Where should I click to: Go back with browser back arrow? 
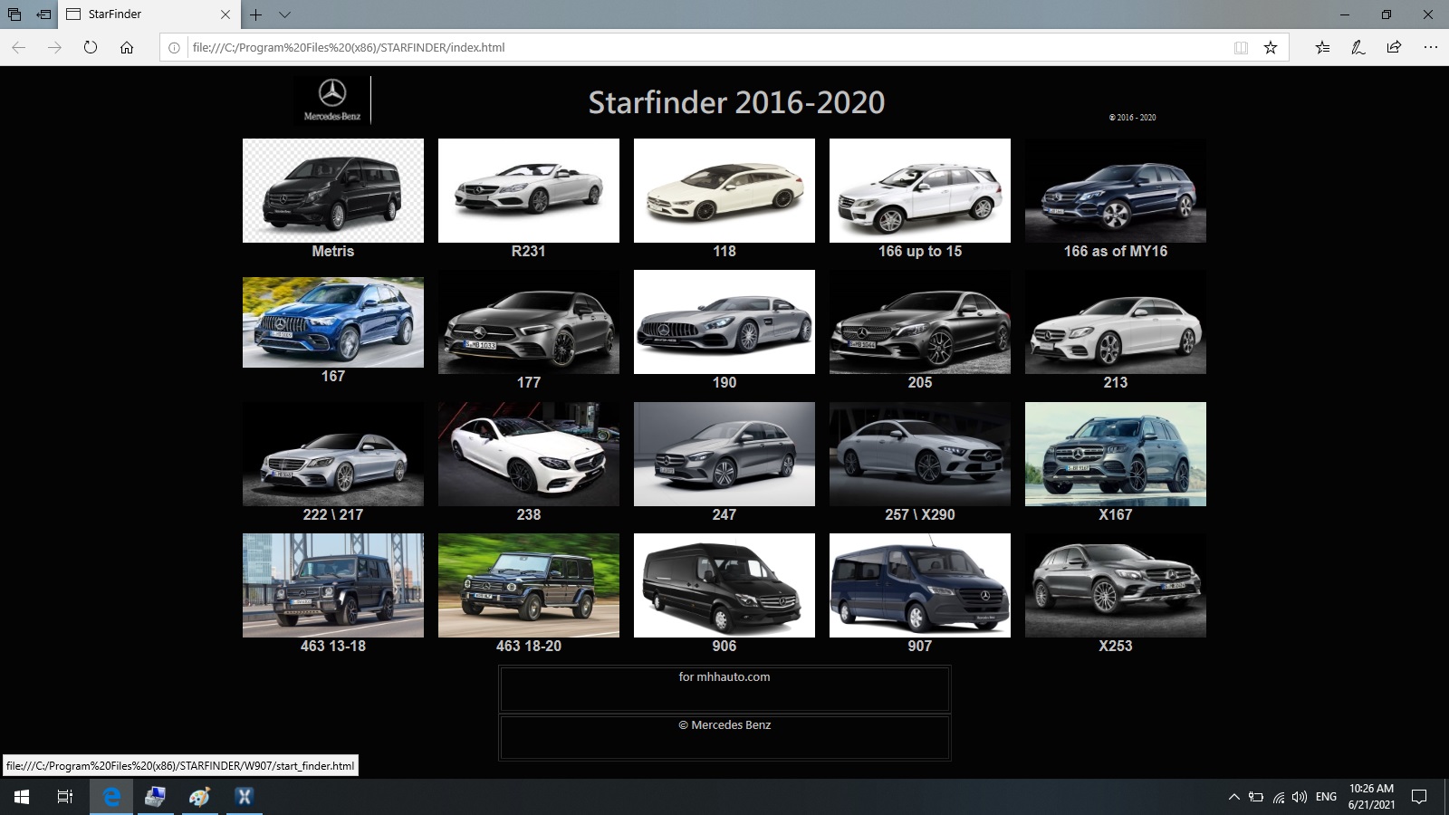[19, 47]
